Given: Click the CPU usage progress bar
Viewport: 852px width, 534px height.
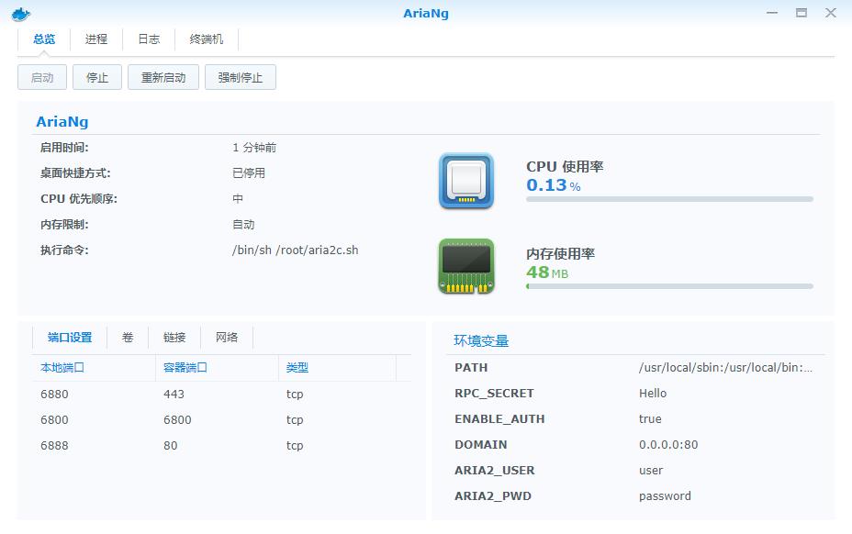Looking at the screenshot, I should 669,199.
